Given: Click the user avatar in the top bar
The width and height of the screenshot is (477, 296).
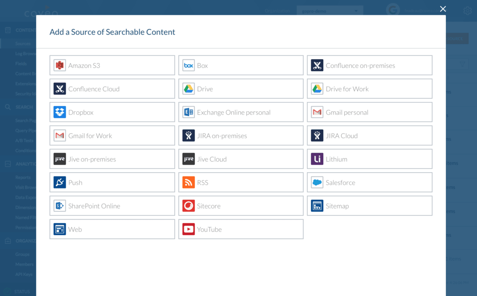Looking at the screenshot, I should point(393,10).
